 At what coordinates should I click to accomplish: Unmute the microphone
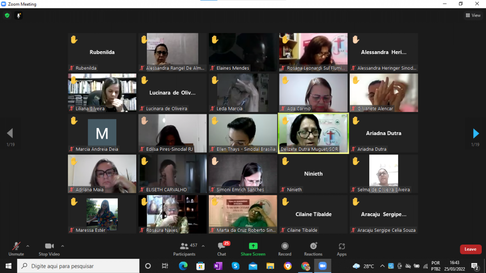tap(16, 248)
